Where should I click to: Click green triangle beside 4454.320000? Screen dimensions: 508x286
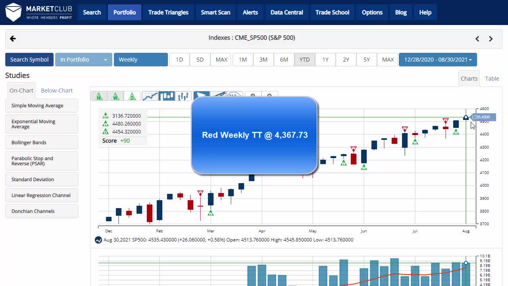click(x=106, y=131)
